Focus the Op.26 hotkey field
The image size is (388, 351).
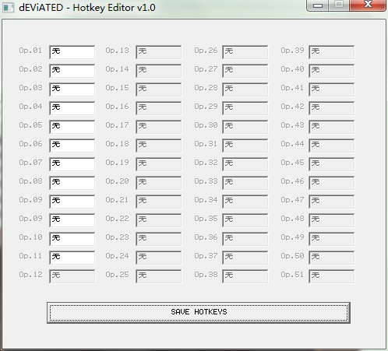[x=245, y=52]
